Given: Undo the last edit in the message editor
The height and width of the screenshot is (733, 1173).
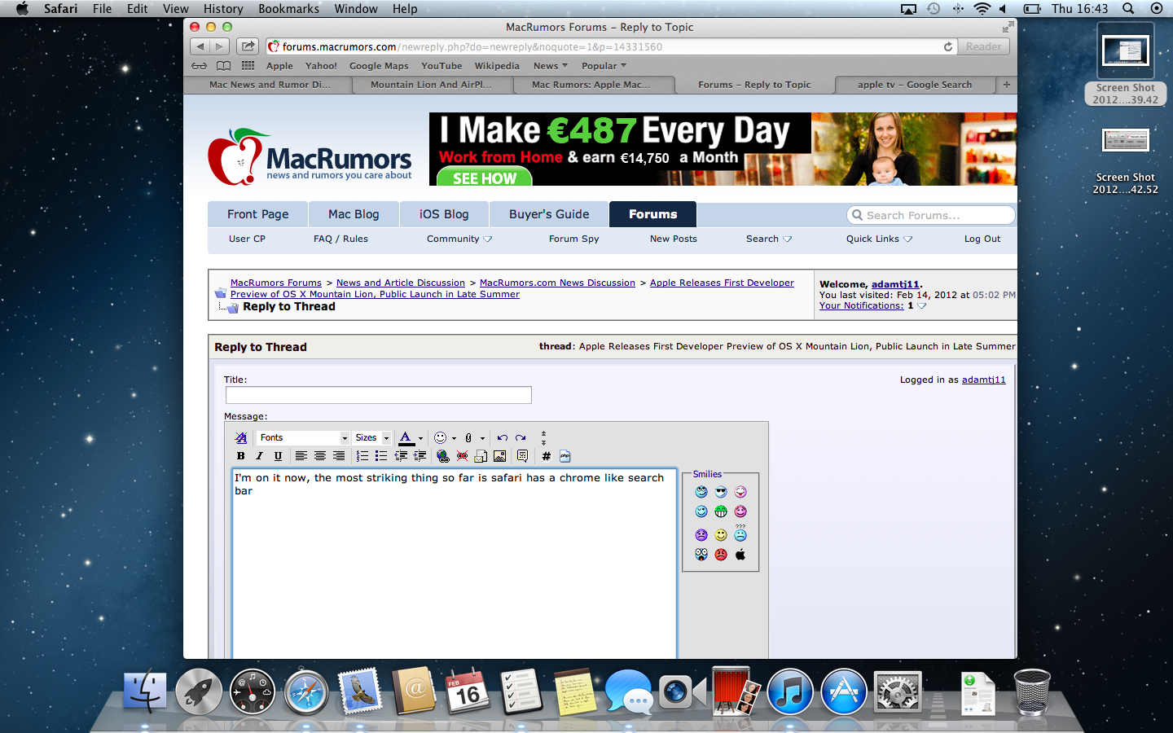Looking at the screenshot, I should pyautogui.click(x=502, y=438).
